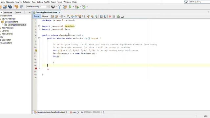This screenshot has width=210, height=118.
Task: Open the Run Project dropdown arrow
Action: coord(73,7)
